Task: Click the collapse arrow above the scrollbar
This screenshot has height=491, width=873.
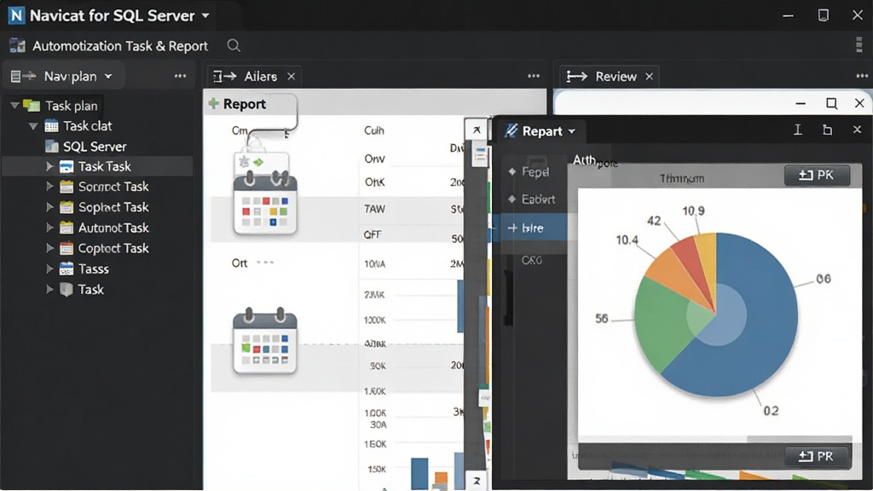Action: point(477,130)
